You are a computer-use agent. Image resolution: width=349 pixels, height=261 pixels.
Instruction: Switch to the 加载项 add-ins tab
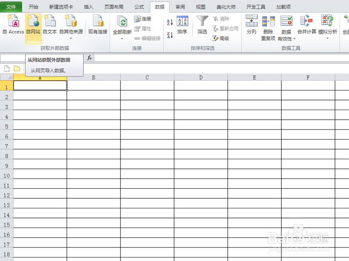tap(283, 7)
